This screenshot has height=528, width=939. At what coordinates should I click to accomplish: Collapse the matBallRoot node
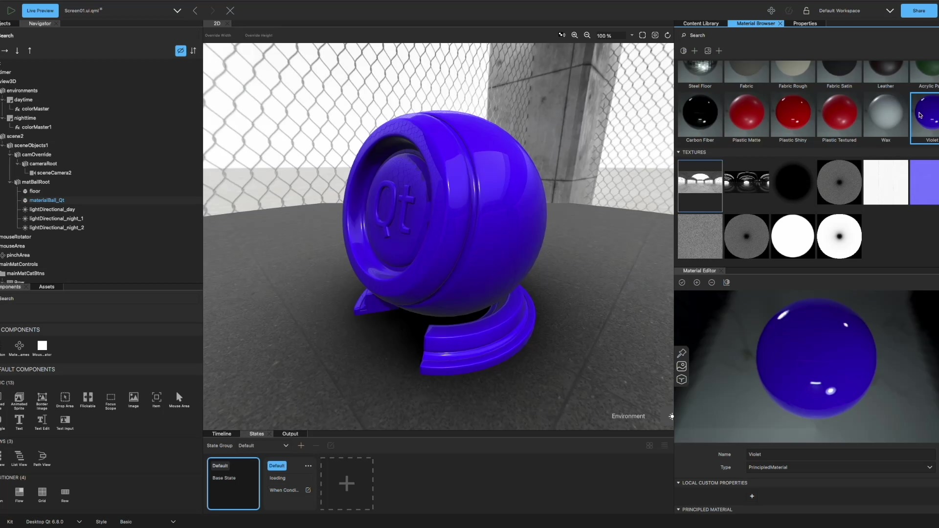coord(10,182)
